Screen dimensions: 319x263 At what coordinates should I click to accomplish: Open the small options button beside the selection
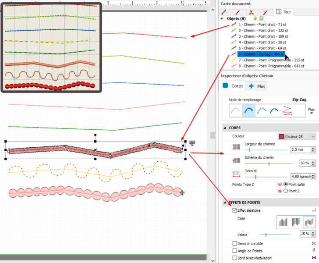pyautogui.click(x=192, y=143)
